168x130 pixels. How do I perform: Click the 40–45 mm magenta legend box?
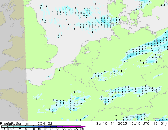tap(72, 127)
